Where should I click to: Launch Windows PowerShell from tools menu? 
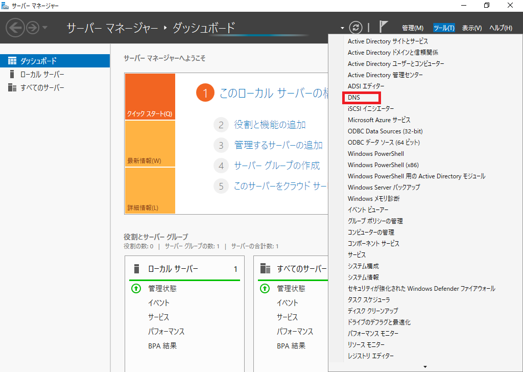376,153
